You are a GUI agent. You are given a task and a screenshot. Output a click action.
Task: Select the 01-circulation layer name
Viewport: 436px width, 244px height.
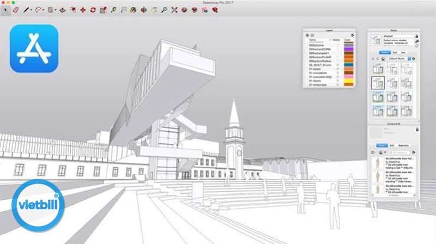click(319, 73)
